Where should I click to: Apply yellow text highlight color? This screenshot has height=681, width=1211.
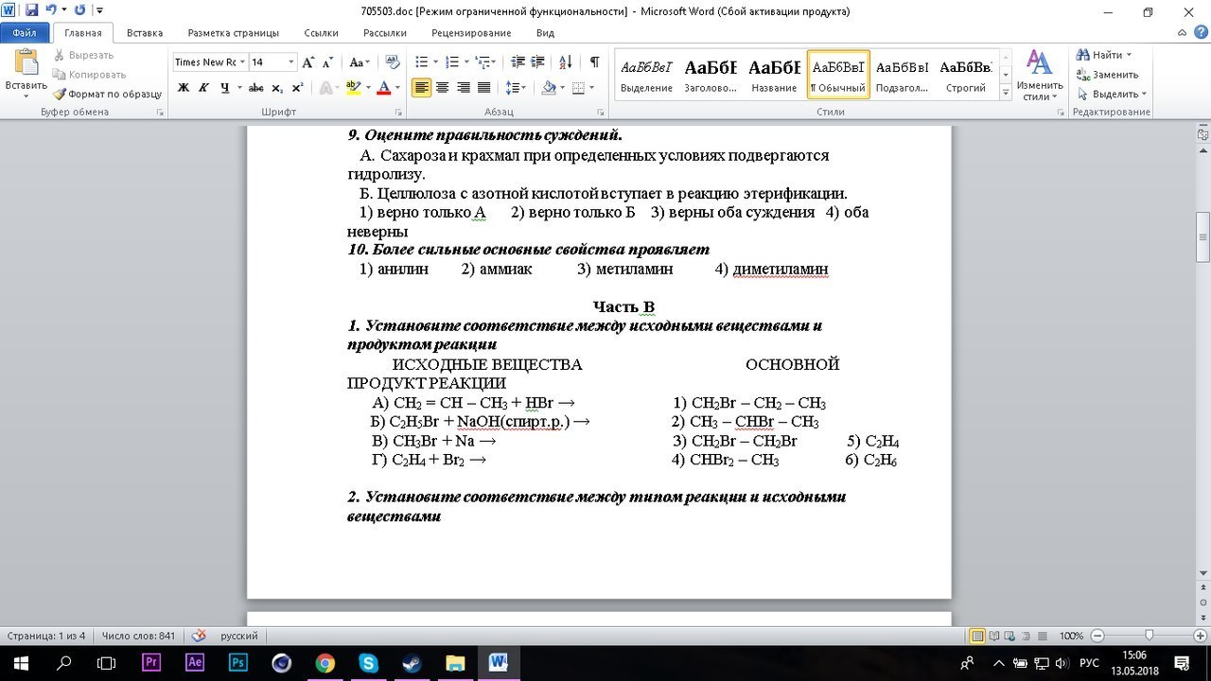(353, 88)
